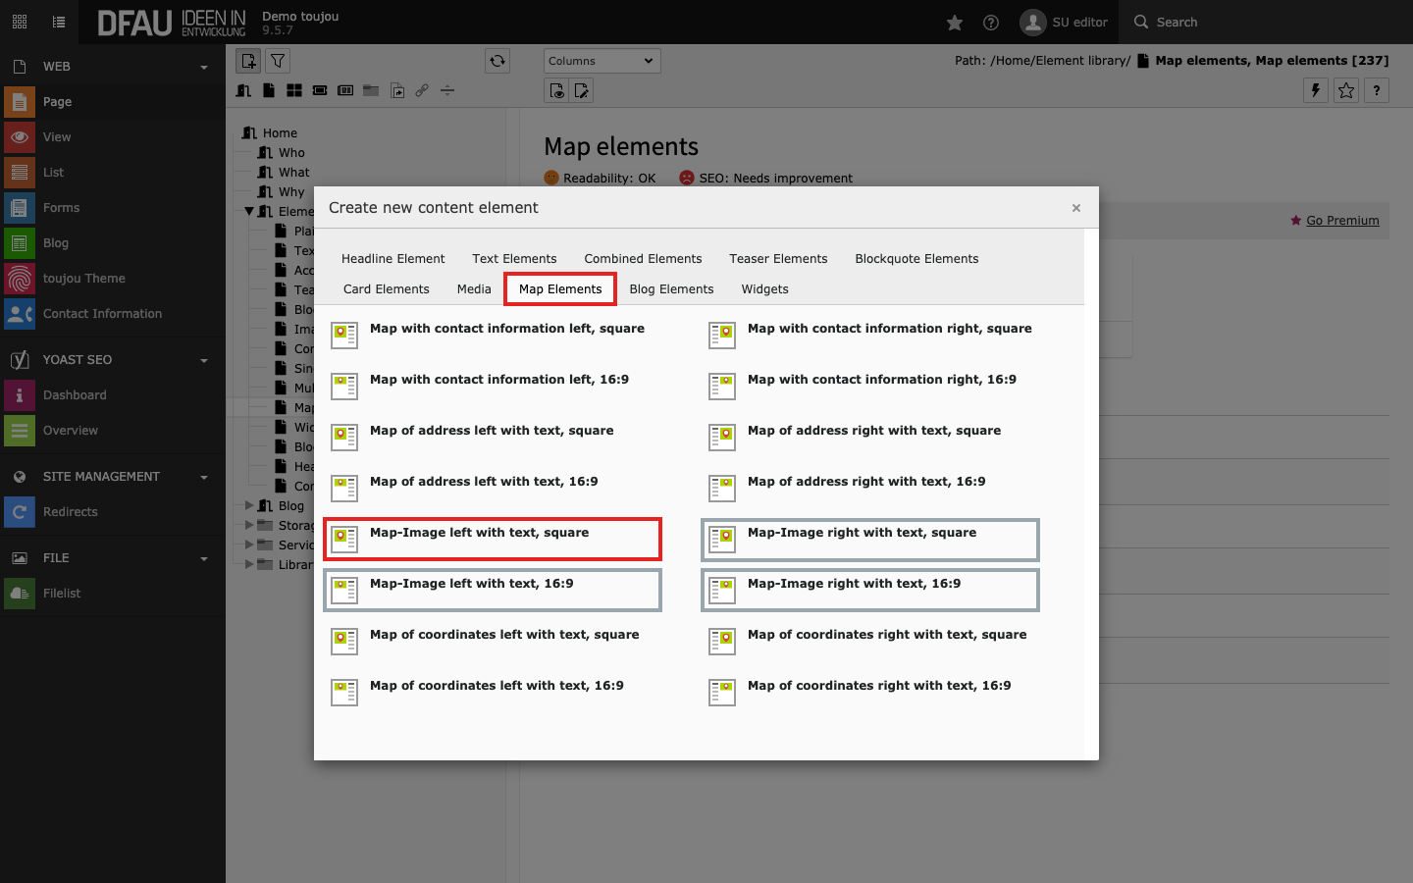Open the Columns dropdown

(602, 61)
